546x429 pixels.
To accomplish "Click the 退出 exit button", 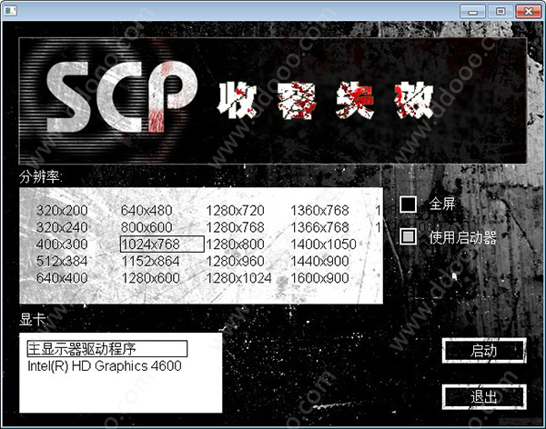I will click(484, 396).
